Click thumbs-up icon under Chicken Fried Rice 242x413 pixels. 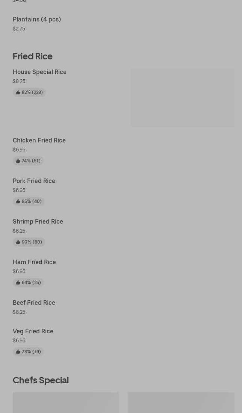pos(18,161)
